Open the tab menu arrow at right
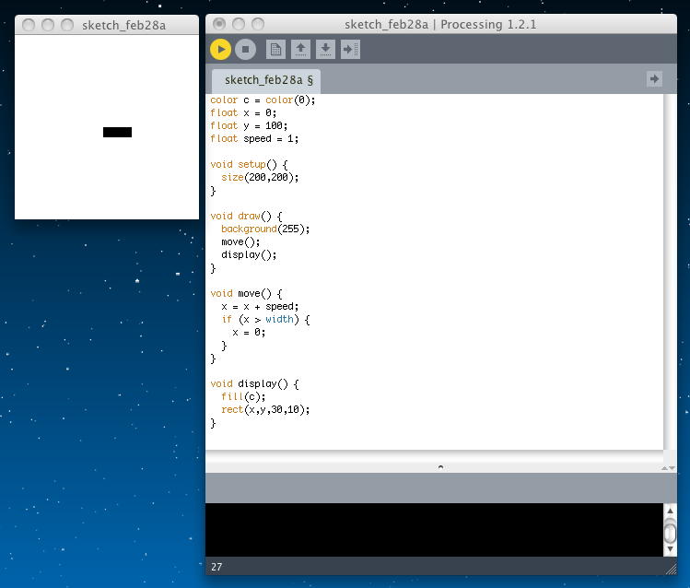This screenshot has height=588, width=690. click(654, 79)
